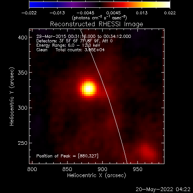This screenshot has height=193, width=193.
Task: Click the 'Detectors' list line
Action: click(x=74, y=41)
